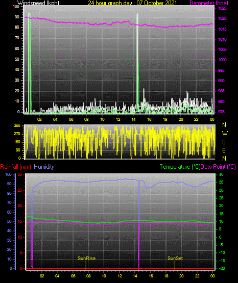Click the Temperature (°C) legend label
The image size is (238, 283).
[x=180, y=167]
